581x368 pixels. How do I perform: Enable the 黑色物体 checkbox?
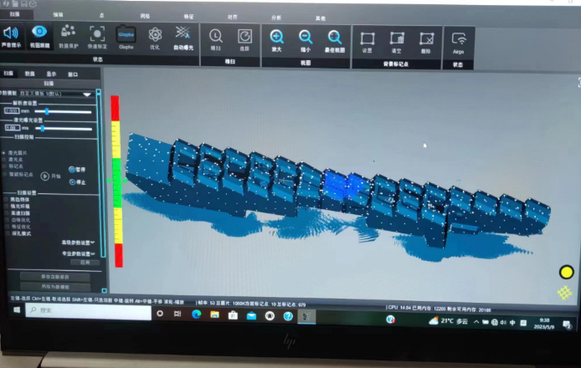(x=6, y=200)
